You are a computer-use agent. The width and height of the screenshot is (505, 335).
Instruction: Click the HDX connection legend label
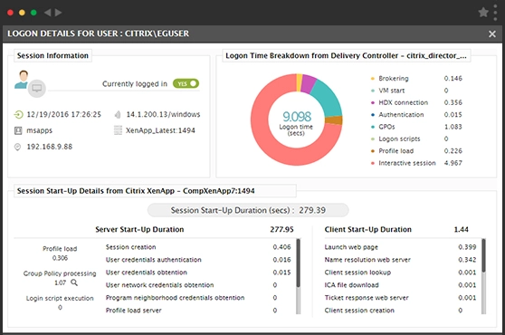tap(404, 102)
